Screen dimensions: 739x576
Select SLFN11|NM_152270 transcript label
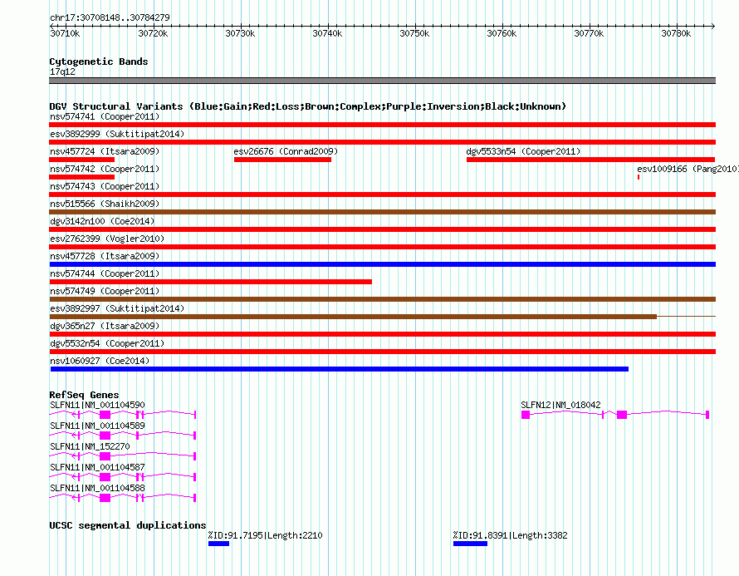pos(90,446)
